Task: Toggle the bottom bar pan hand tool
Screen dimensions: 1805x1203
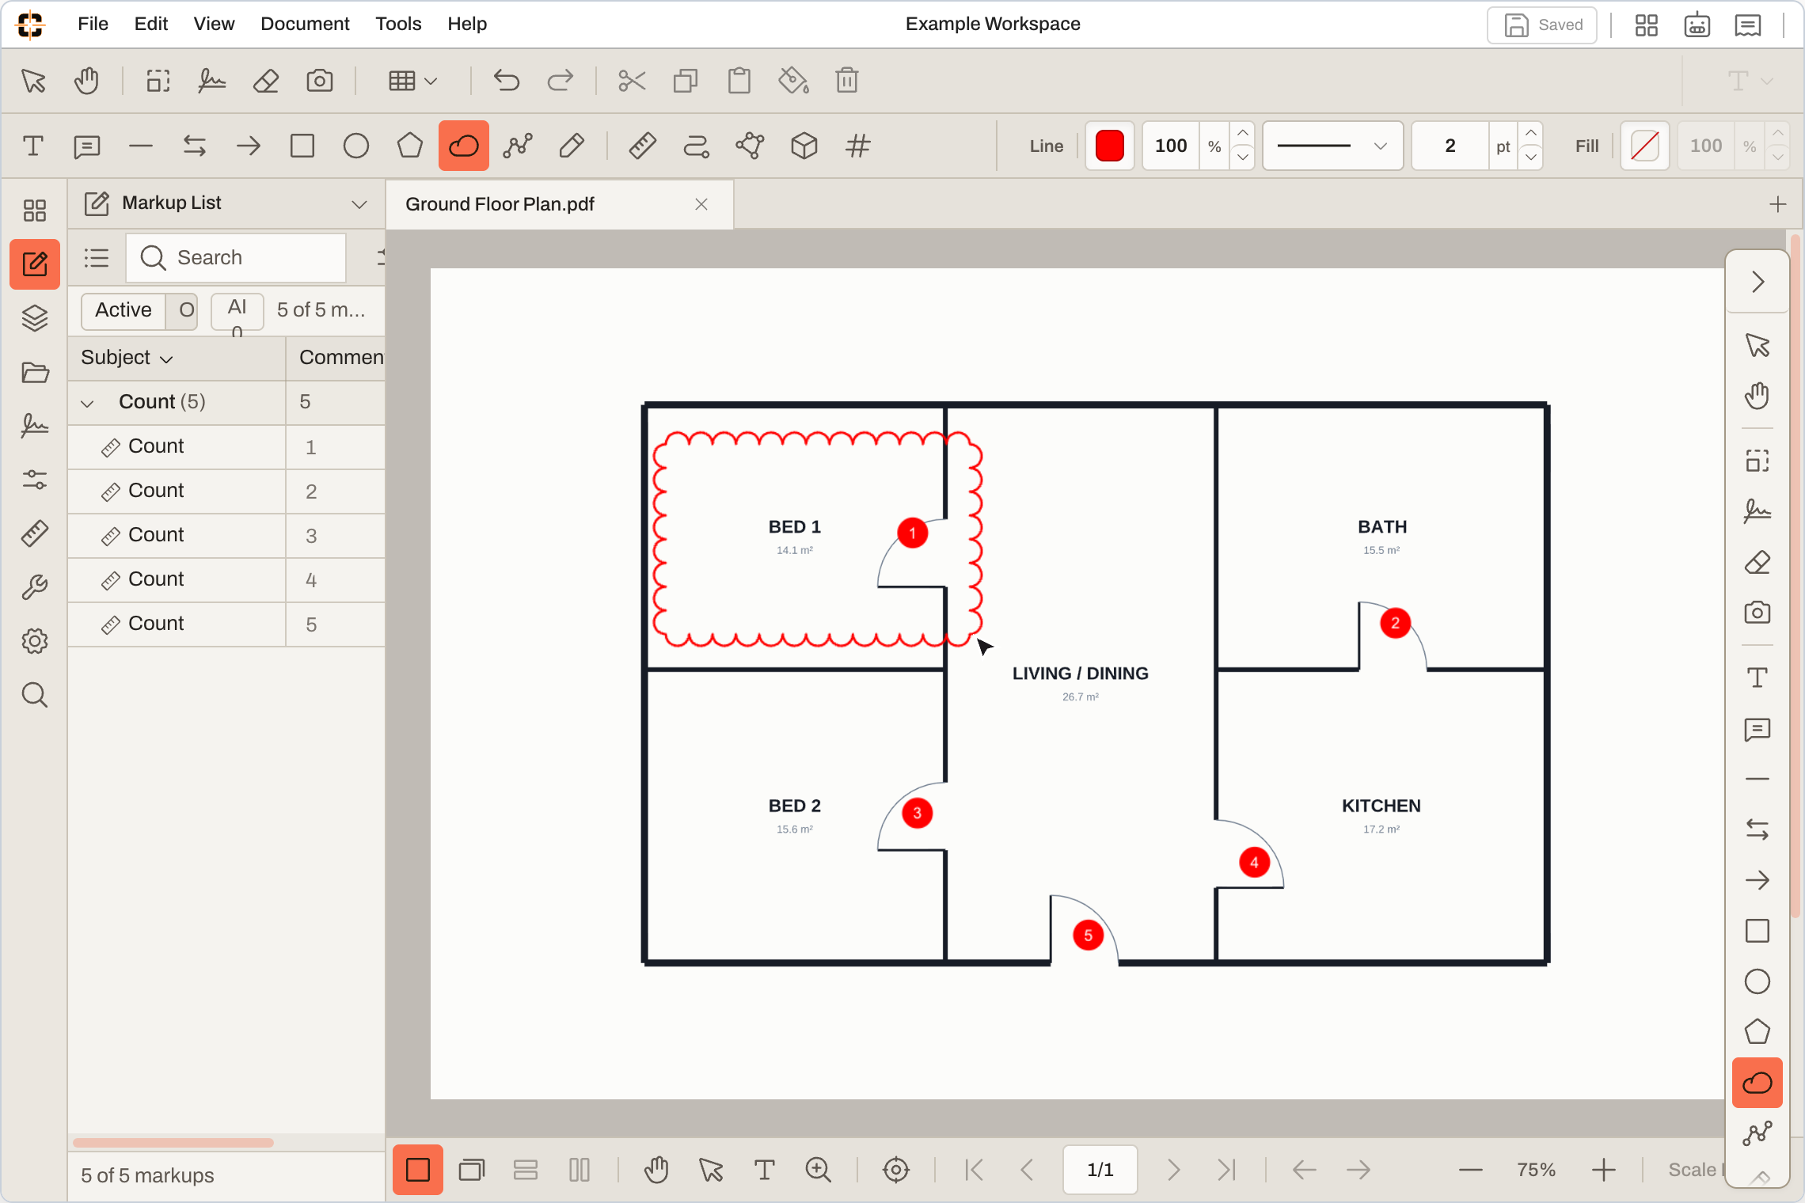Action: [656, 1170]
